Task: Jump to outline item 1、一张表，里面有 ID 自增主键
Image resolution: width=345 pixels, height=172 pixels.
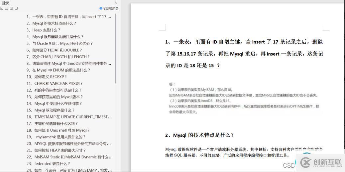Action: pos(69,17)
